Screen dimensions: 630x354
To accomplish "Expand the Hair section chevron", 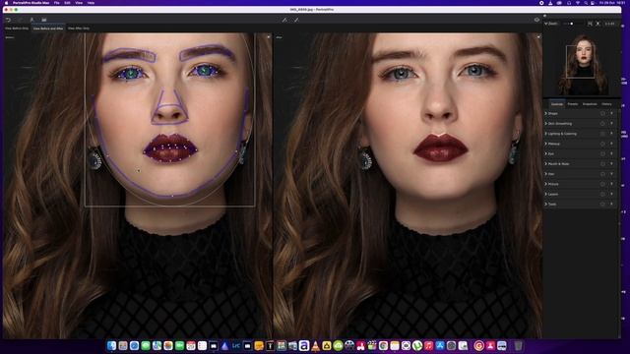I will coord(546,174).
